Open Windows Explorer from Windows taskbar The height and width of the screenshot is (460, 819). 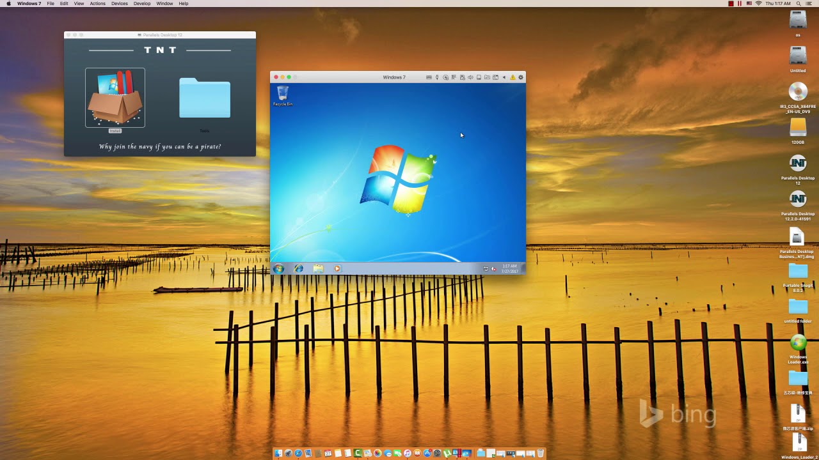coord(318,269)
